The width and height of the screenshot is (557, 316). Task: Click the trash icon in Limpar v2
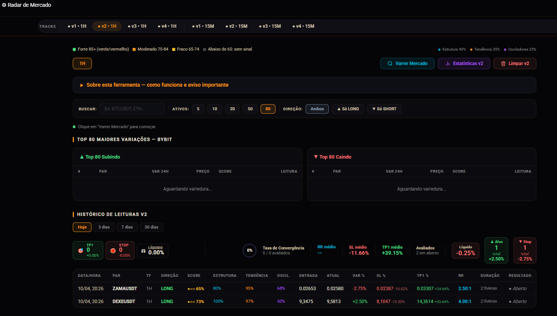503,64
